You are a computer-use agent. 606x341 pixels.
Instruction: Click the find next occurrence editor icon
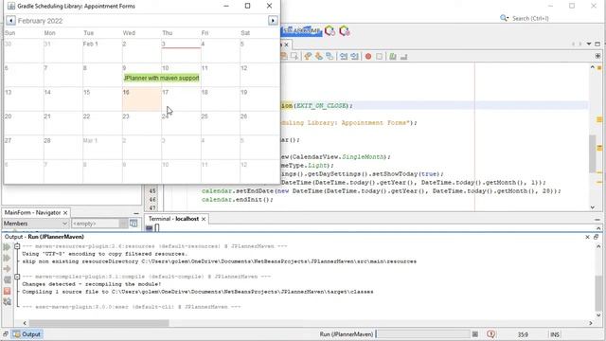[x=318, y=57]
